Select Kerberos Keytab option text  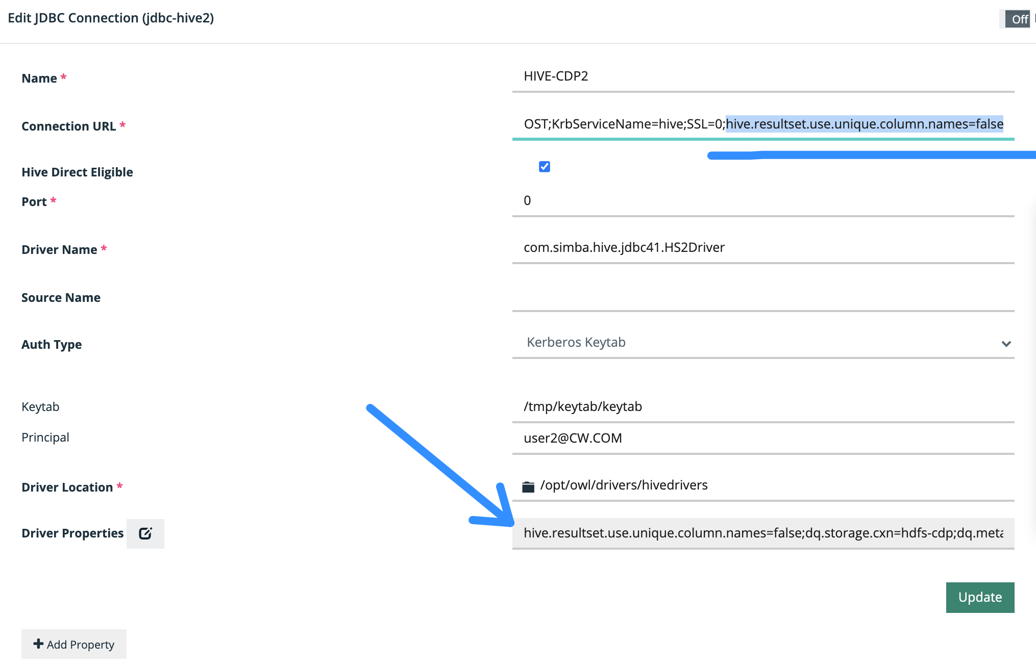(x=576, y=343)
